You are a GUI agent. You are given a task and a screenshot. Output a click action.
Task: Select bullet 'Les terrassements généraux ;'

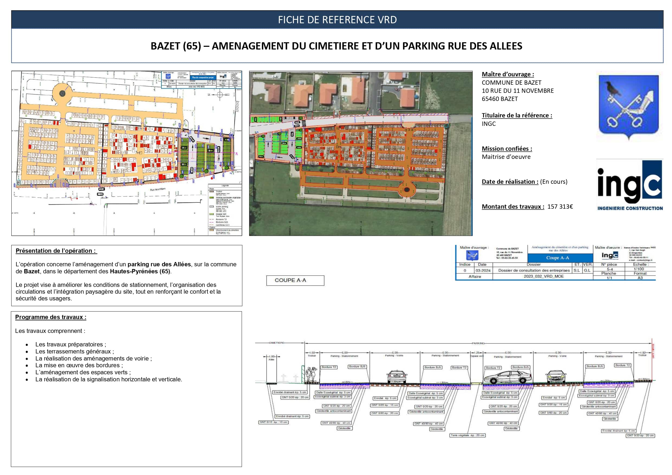(75, 351)
